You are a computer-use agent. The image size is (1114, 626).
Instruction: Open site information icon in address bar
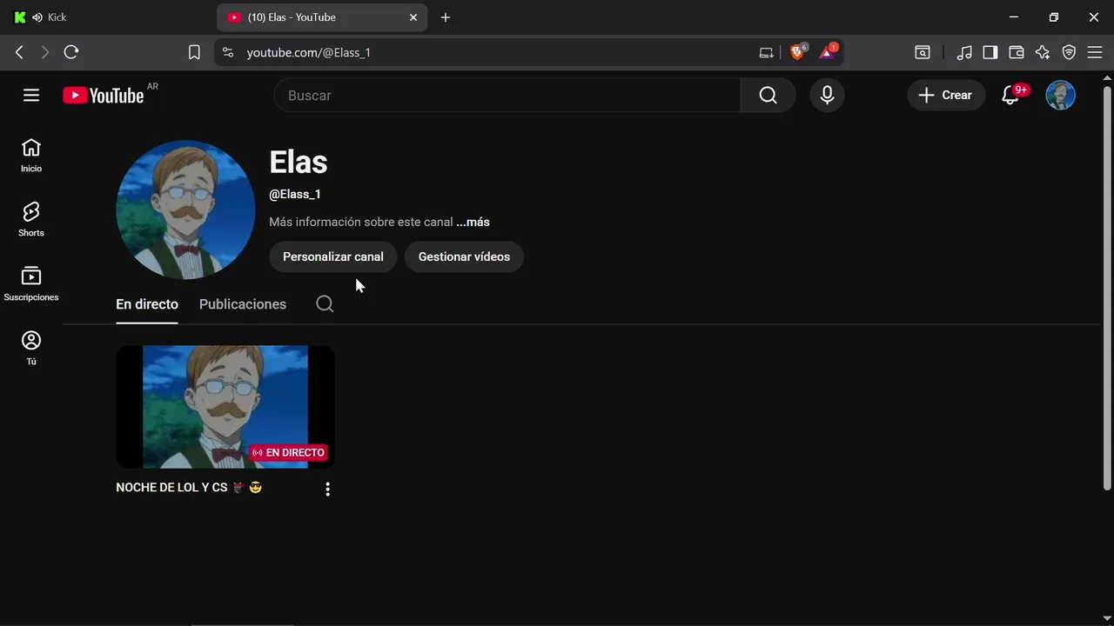tap(228, 52)
